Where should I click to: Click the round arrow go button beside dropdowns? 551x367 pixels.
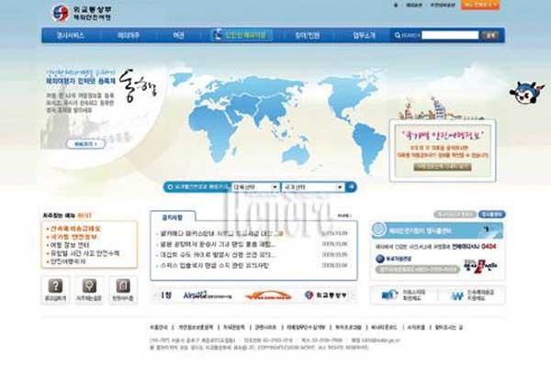(x=351, y=187)
